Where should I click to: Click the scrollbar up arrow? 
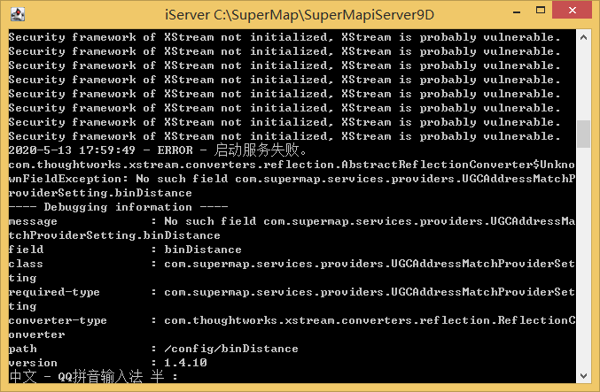pyautogui.click(x=583, y=37)
